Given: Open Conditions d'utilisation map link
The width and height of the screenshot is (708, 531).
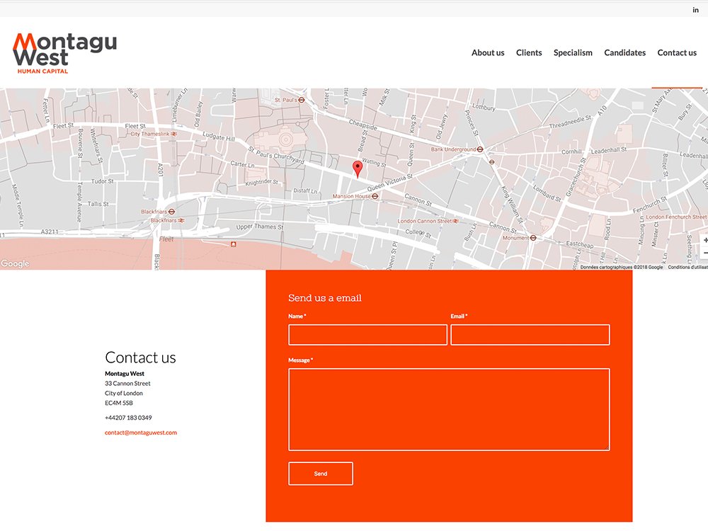Looking at the screenshot, I should click(687, 268).
